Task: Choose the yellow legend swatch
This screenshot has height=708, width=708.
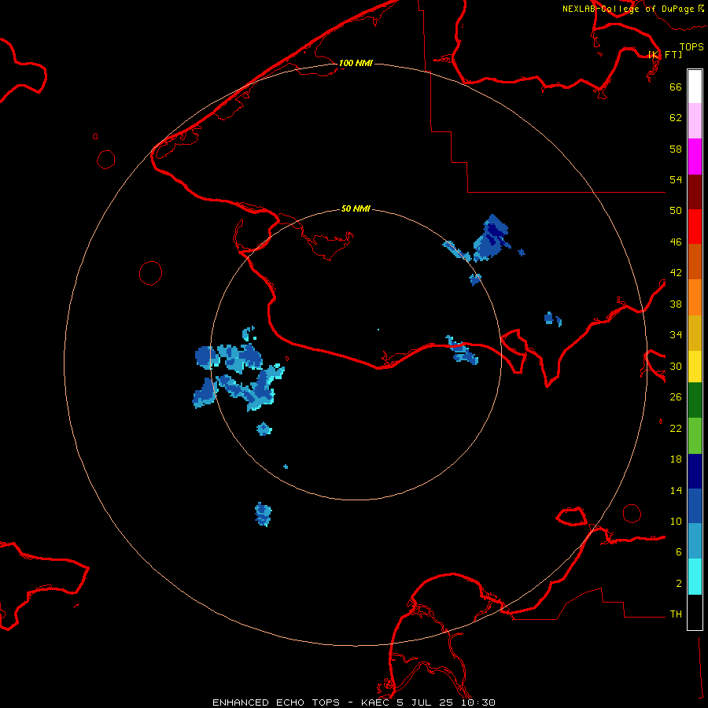Action: [x=695, y=367]
